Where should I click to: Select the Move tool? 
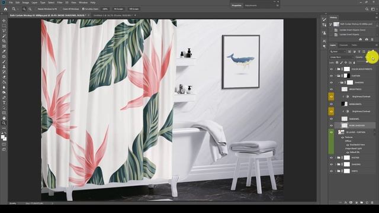pyautogui.click(x=4, y=21)
